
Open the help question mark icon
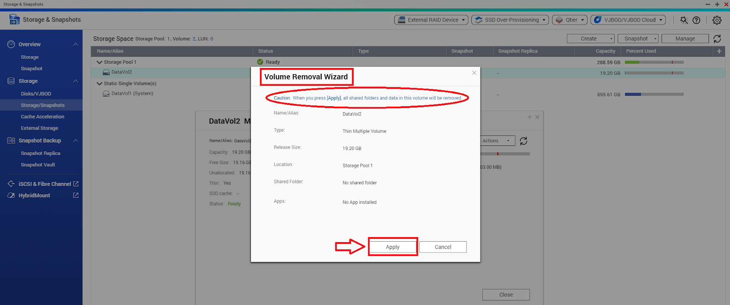tap(696, 20)
